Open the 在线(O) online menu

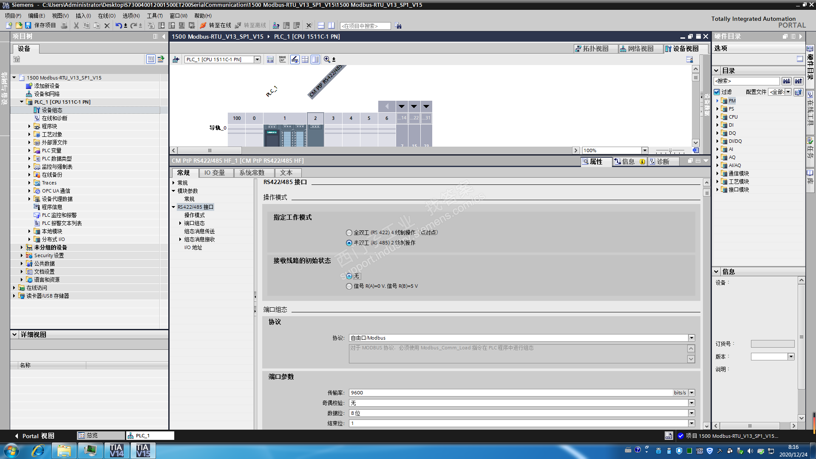pyautogui.click(x=106, y=16)
